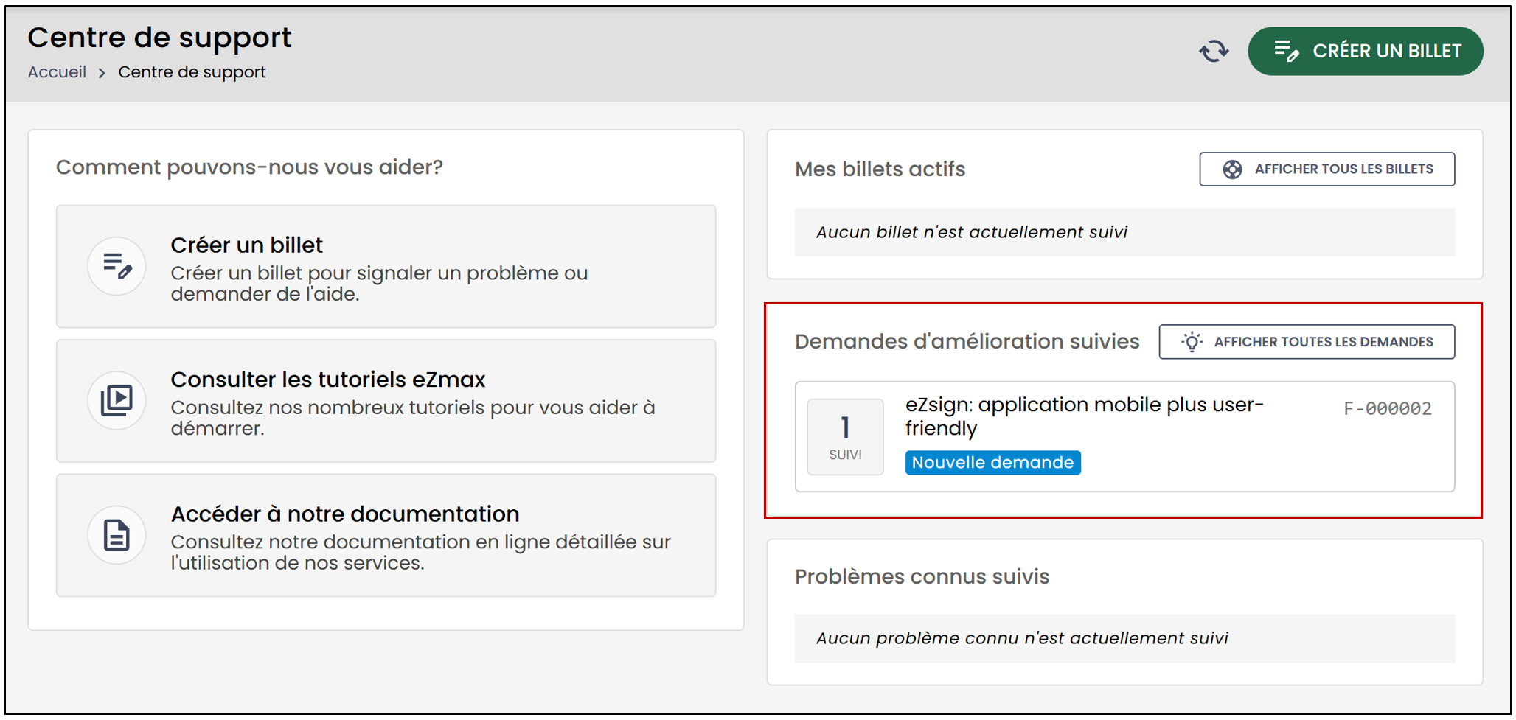
Task: Click the Nouvelle demande blue status badge
Action: coord(992,463)
